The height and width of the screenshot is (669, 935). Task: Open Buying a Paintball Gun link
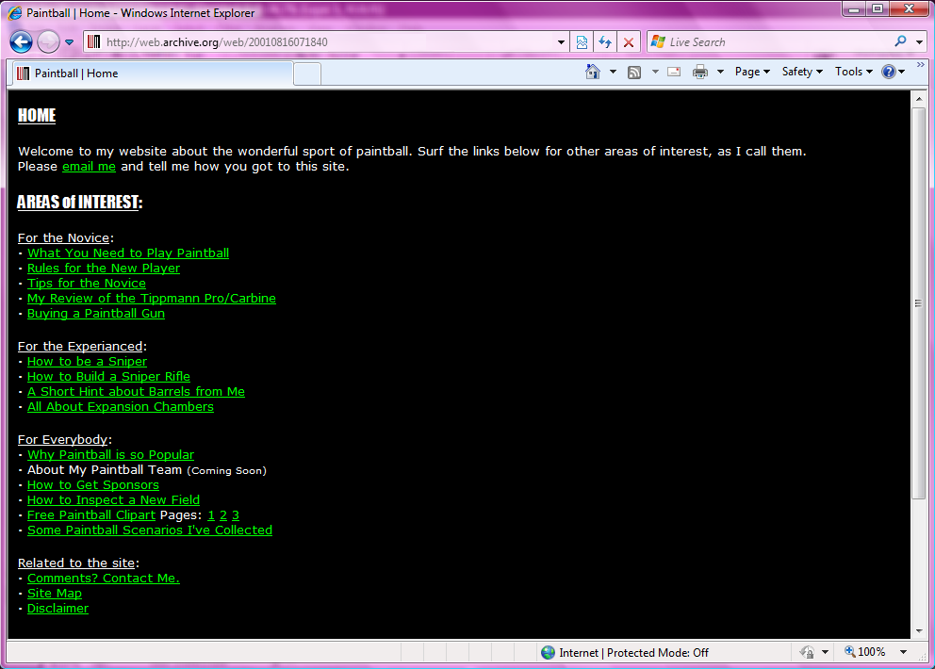(96, 314)
